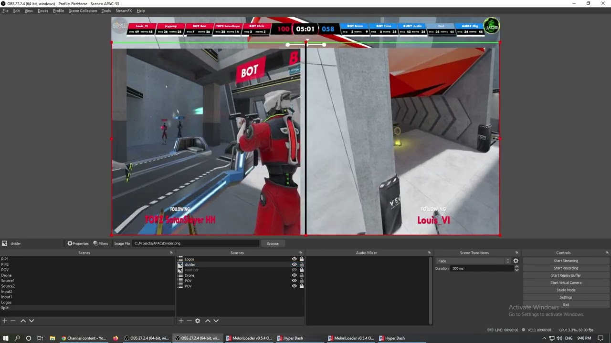
Task: Open the Scene Collection menu
Action: pos(83,10)
